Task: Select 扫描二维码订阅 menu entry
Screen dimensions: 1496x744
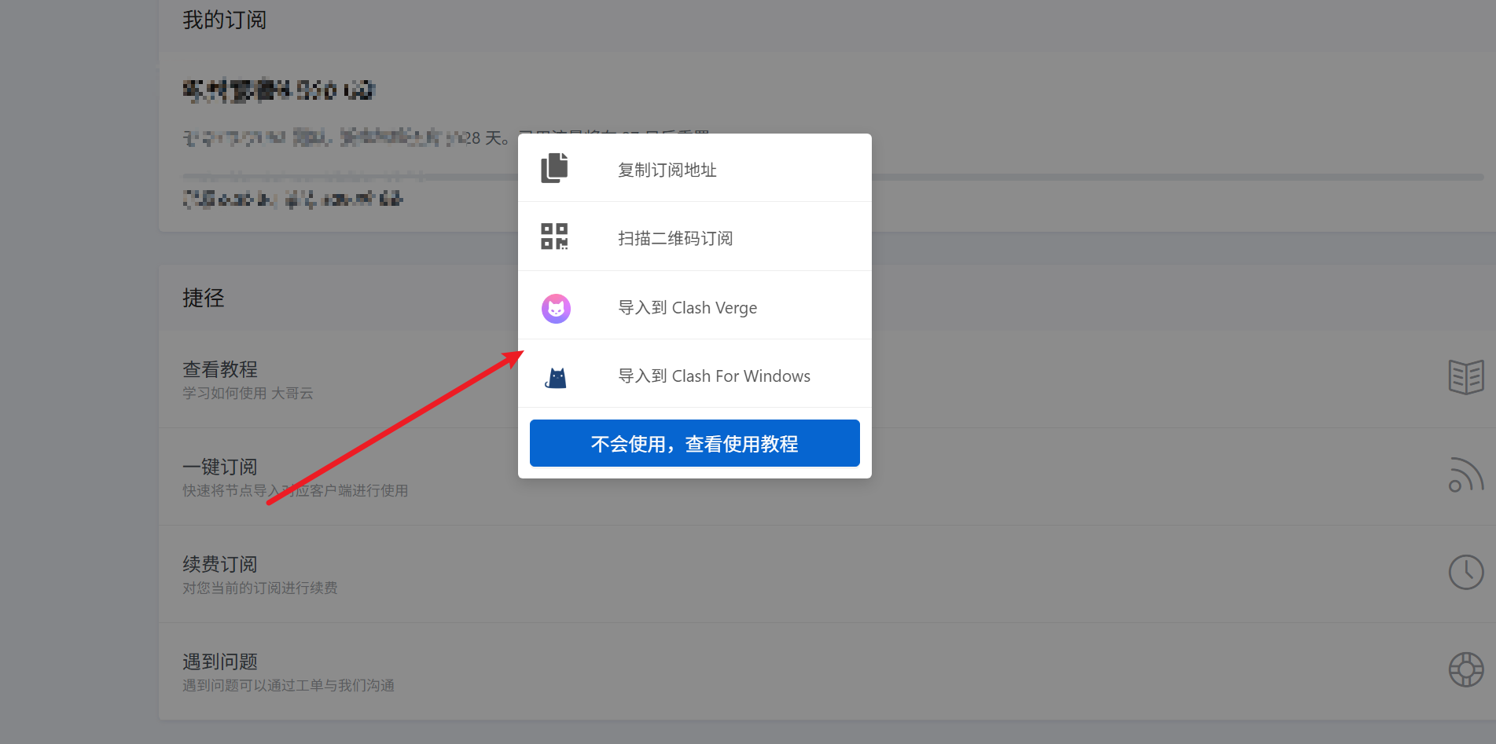Action: coord(695,236)
